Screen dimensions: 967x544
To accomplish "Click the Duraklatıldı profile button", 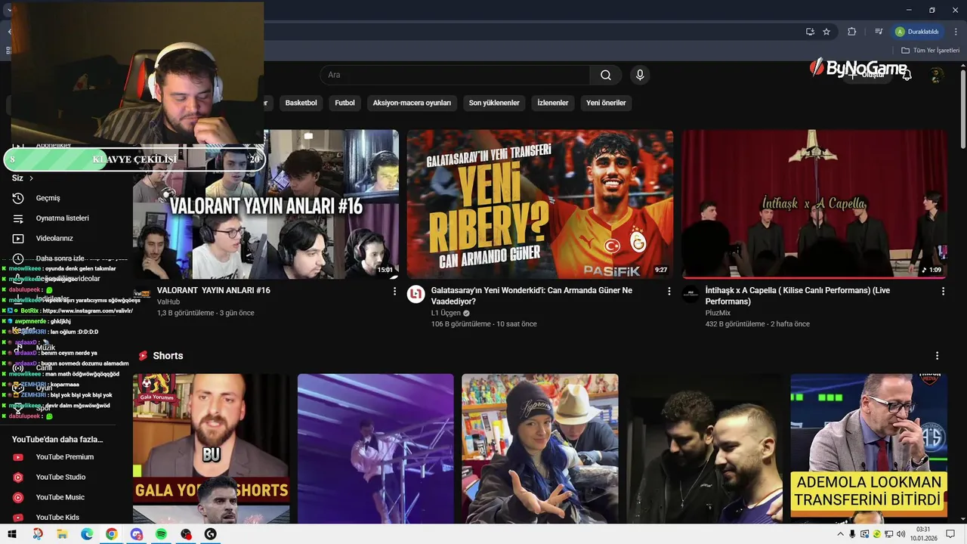I will (917, 32).
